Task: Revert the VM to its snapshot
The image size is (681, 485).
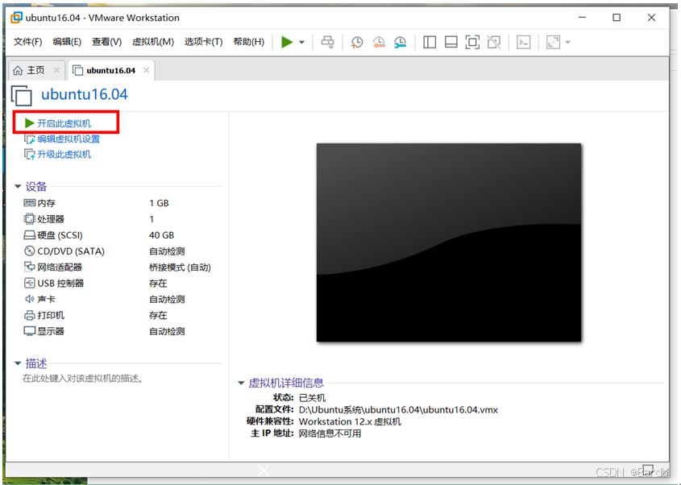Action: pyautogui.click(x=379, y=42)
